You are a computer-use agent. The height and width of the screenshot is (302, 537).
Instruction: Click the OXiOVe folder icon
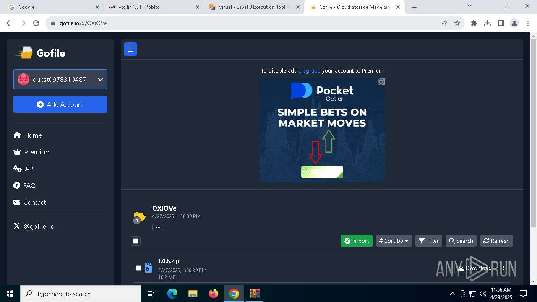139,218
